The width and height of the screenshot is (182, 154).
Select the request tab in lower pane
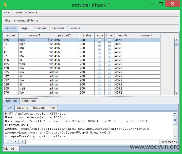11,101
